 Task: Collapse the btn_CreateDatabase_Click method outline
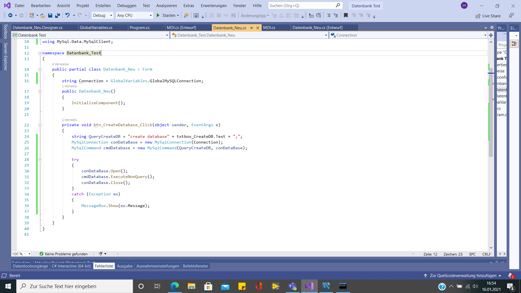tap(40, 125)
